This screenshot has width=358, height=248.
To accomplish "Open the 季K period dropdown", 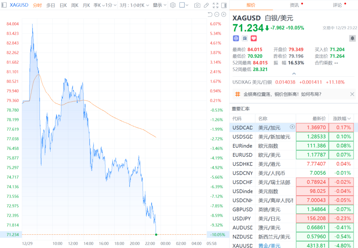I will [99, 5].
